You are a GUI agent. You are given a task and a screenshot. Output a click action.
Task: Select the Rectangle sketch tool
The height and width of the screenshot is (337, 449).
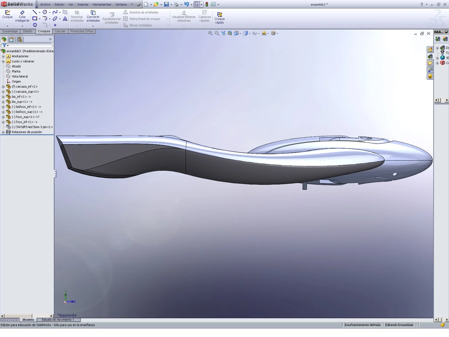click(35, 19)
